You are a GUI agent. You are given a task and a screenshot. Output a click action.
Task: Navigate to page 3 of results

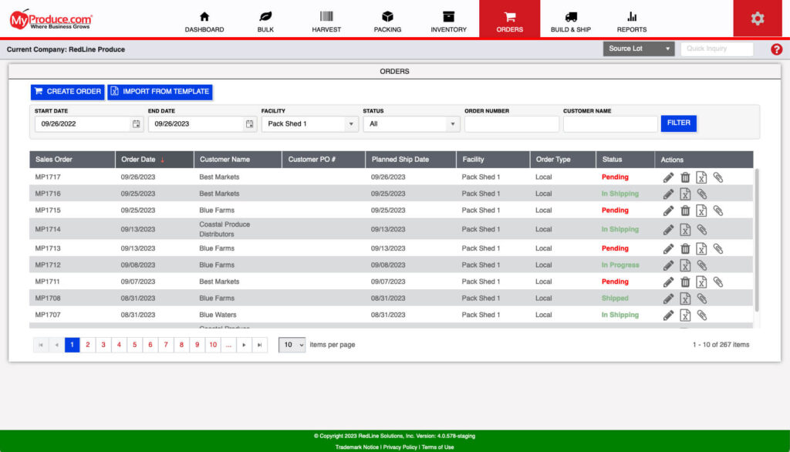pos(103,345)
